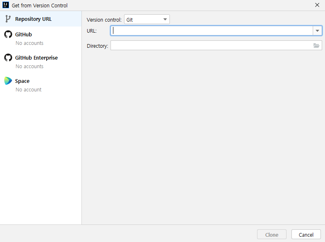Focus the URL input field
325x242 pixels.
[x=212, y=31]
